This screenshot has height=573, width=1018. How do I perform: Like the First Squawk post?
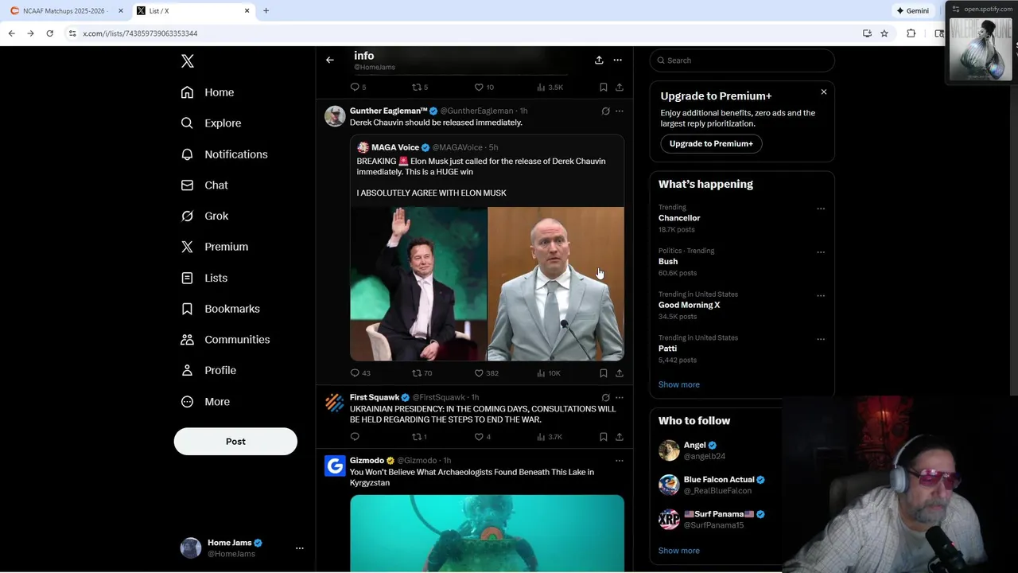479,436
